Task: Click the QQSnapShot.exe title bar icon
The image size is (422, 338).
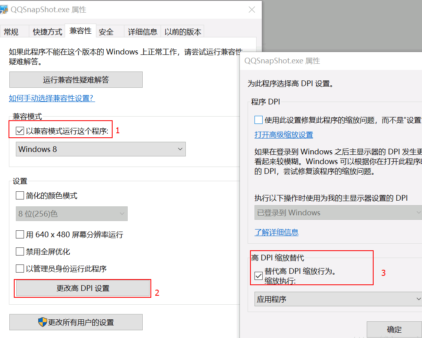Action: coord(4,10)
